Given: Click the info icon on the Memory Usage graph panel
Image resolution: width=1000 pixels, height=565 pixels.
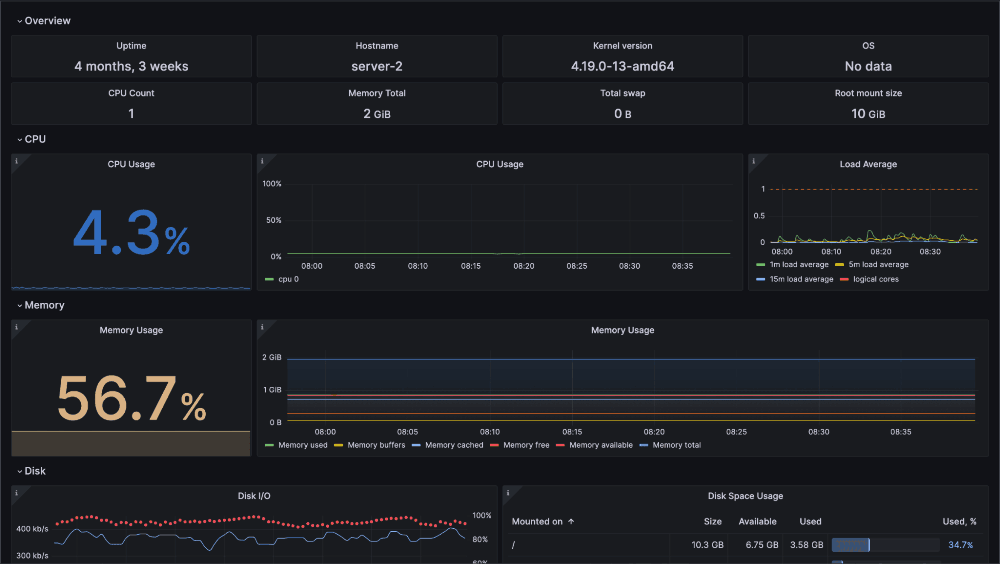Looking at the screenshot, I should 262,327.
